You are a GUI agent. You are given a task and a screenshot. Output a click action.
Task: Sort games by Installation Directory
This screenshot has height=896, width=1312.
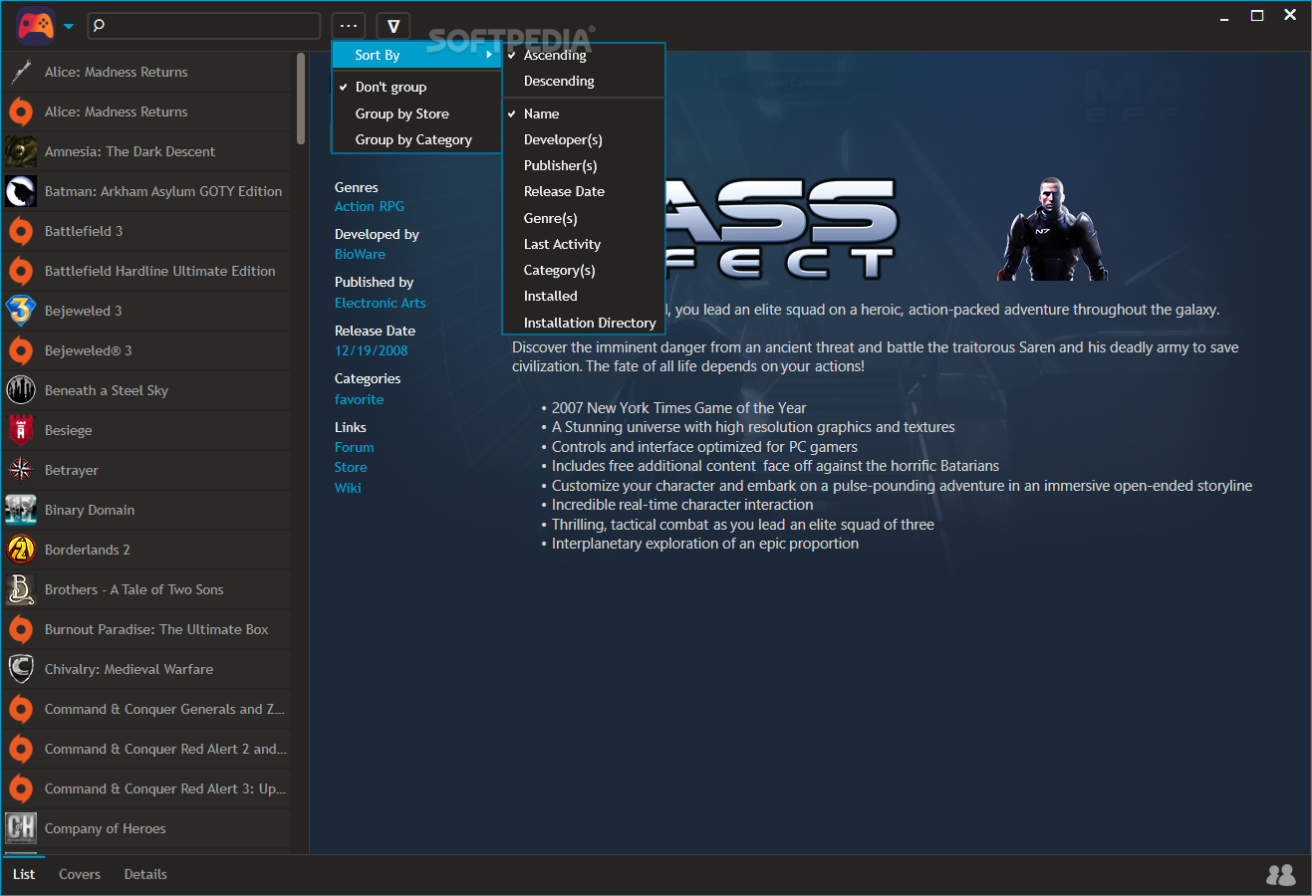click(584, 323)
